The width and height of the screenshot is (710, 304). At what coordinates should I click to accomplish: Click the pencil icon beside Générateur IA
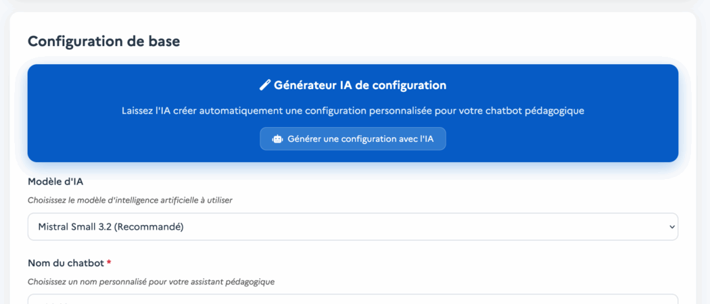coord(265,85)
